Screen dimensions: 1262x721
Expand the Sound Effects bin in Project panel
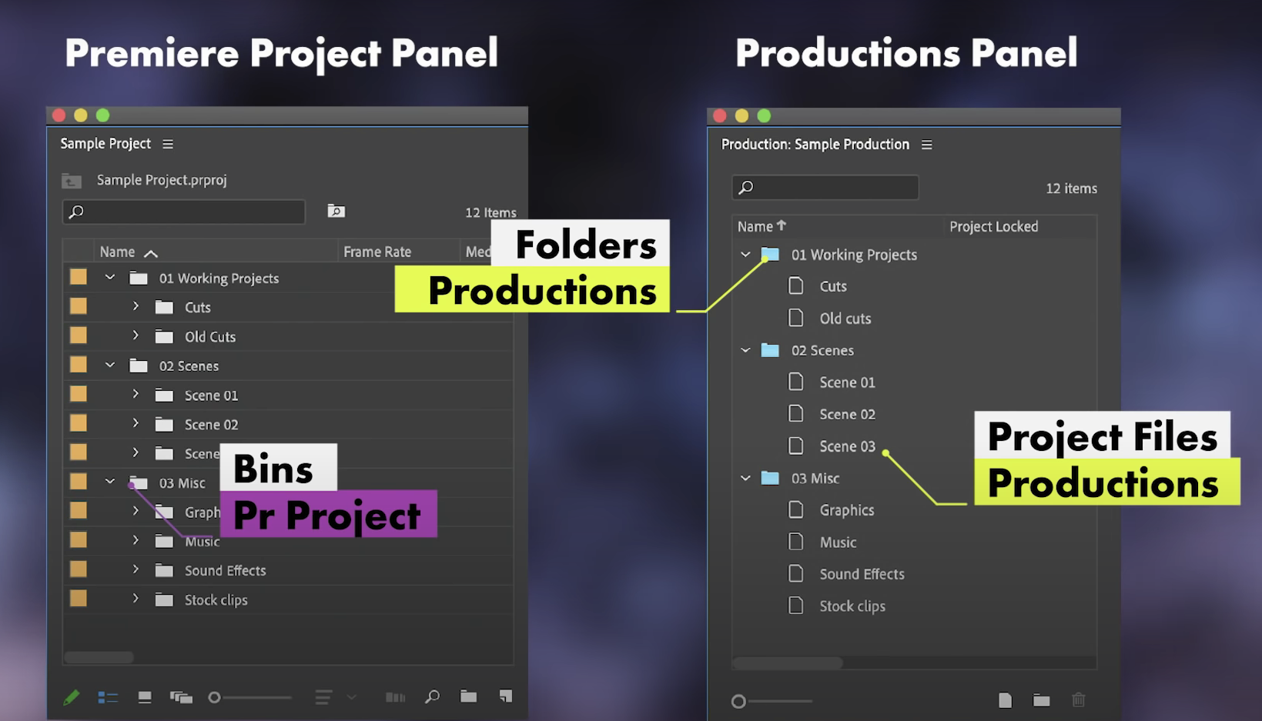click(136, 570)
